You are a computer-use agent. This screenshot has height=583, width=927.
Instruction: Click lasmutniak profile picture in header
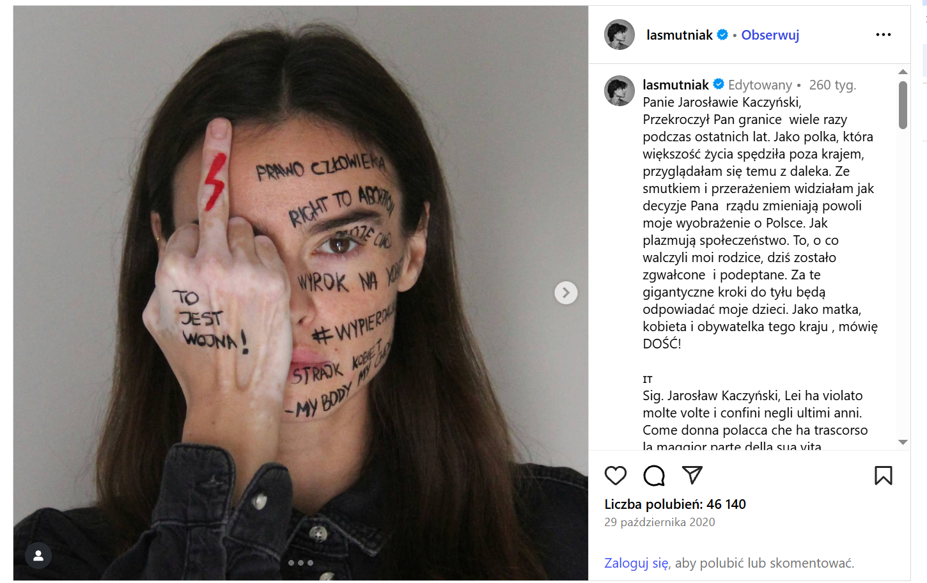point(619,35)
